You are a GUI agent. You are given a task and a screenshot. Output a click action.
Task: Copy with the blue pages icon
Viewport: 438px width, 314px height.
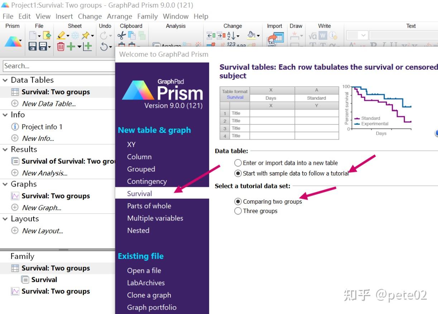pos(131,35)
